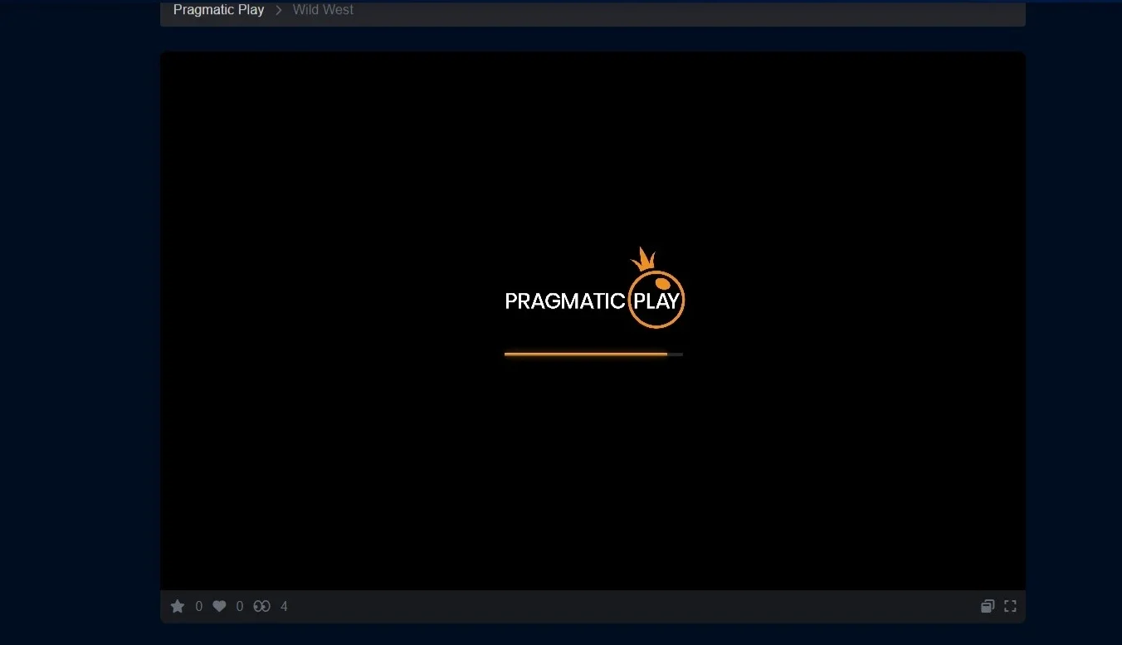
Task: Click the theater mode icon beside fullscreen
Action: [988, 607]
